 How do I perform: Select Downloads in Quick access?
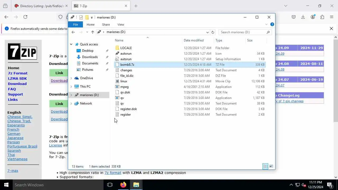click(x=90, y=57)
